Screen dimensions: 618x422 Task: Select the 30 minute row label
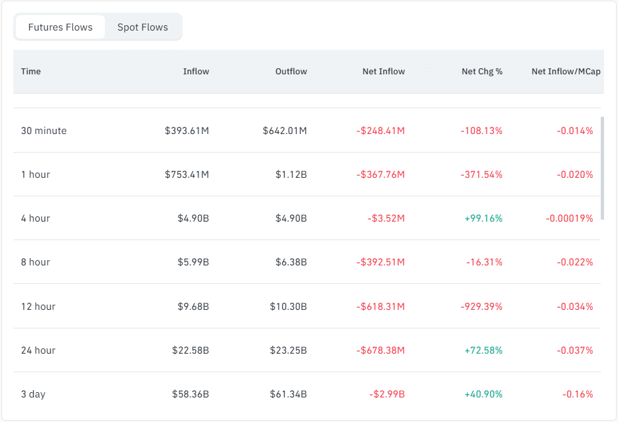click(x=44, y=131)
